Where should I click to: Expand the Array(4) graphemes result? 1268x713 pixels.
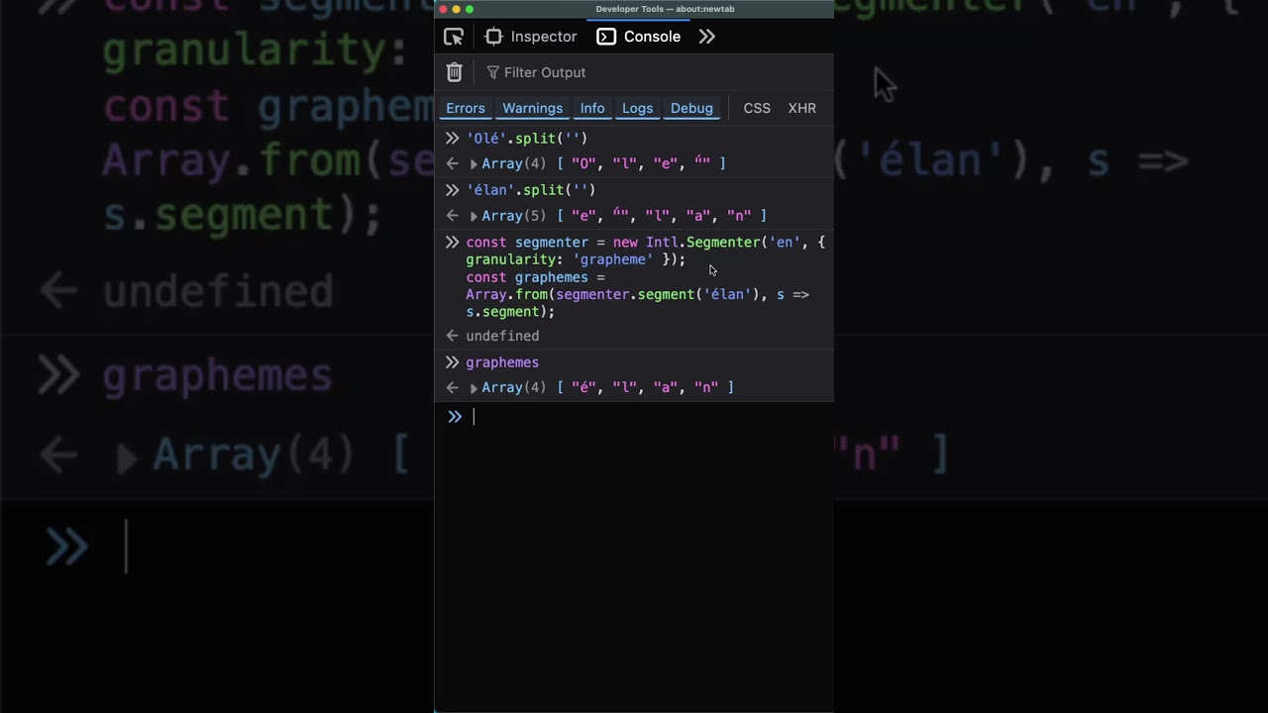pyautogui.click(x=474, y=388)
